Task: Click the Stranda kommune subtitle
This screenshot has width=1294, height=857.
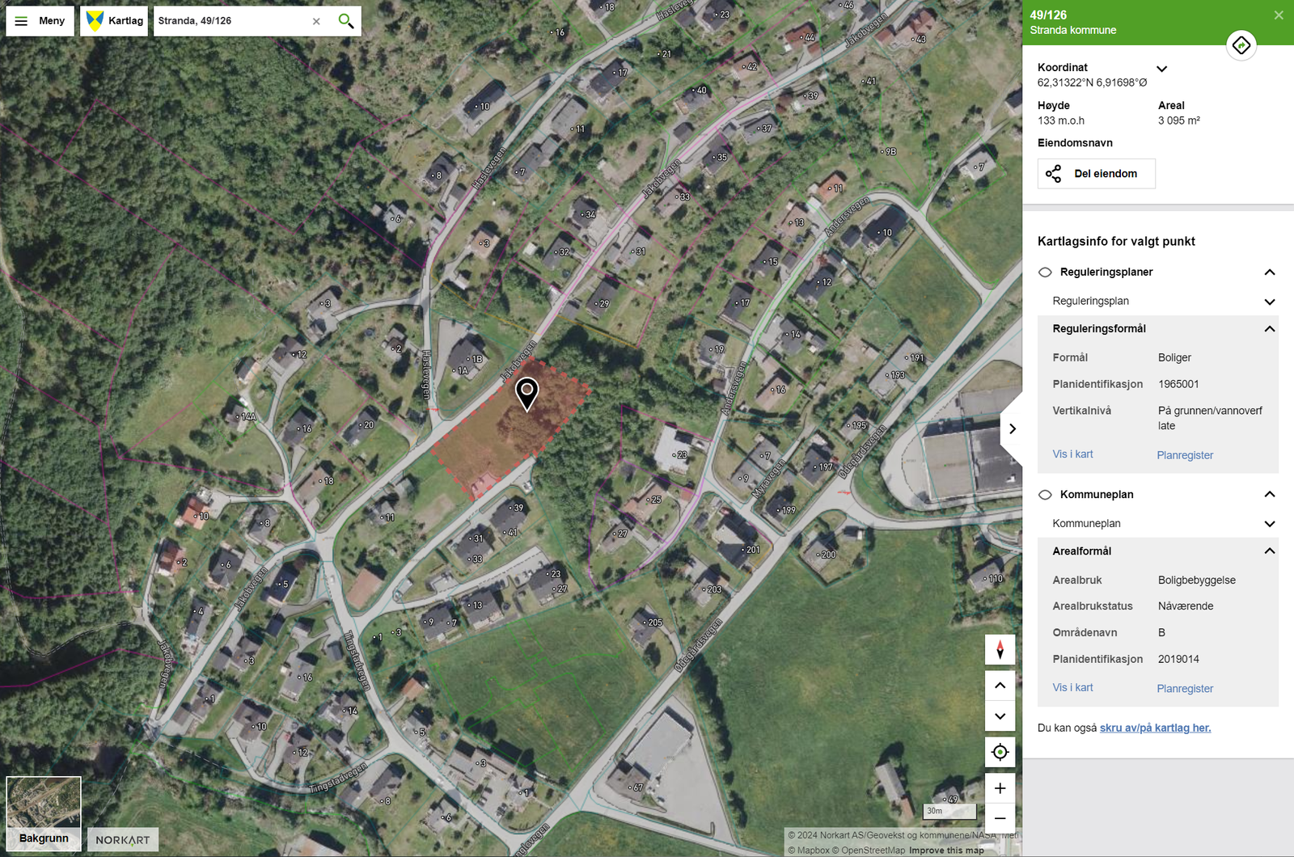Action: pyautogui.click(x=1072, y=31)
